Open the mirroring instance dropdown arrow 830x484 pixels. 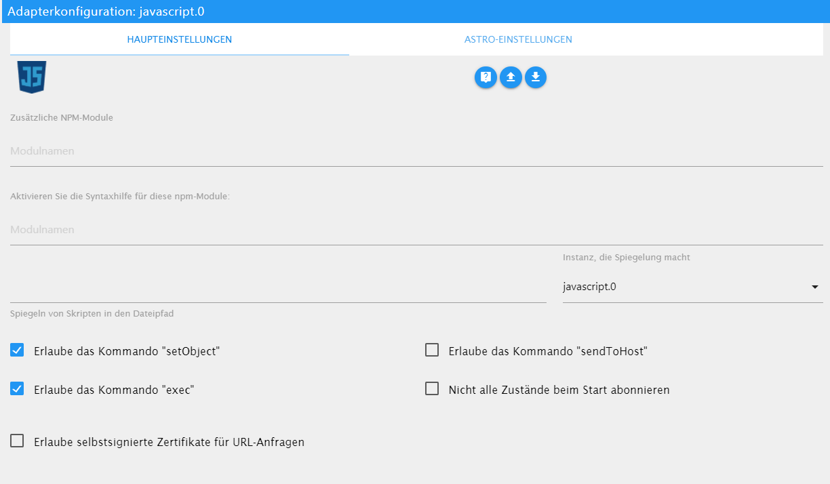[x=814, y=287]
